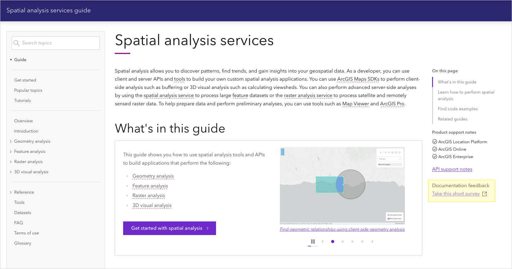The image size is (512, 269).
Task: Pause the carousel slideshow
Action: (x=313, y=242)
